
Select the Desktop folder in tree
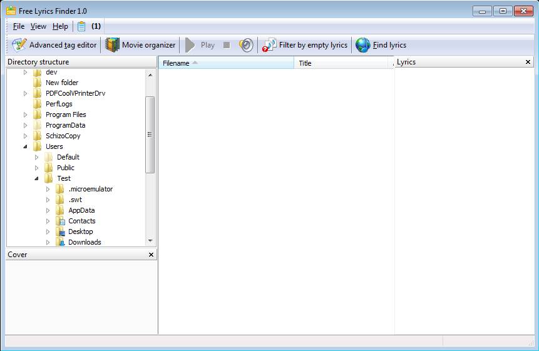click(81, 231)
